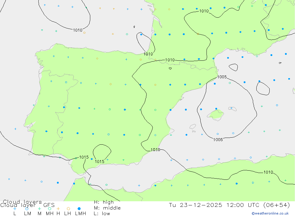Image resolution: width=295 pixels, height=216 pixels.
Task: Click the 1015 label near southern Portugal's coast
Action: pos(84,157)
